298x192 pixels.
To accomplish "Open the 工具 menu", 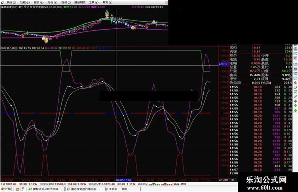I will (x=94, y=2).
